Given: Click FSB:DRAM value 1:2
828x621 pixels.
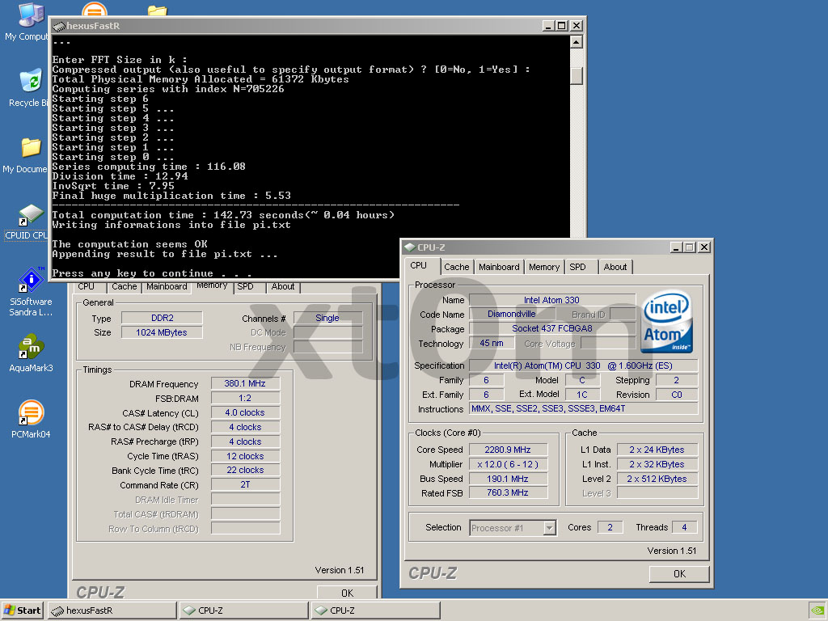Looking at the screenshot, I should (245, 398).
